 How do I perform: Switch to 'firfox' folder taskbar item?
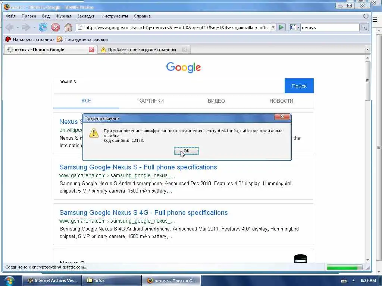pos(111,280)
